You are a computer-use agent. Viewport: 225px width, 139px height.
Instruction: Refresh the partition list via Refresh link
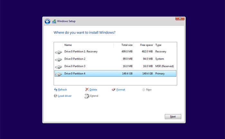coord(62,89)
